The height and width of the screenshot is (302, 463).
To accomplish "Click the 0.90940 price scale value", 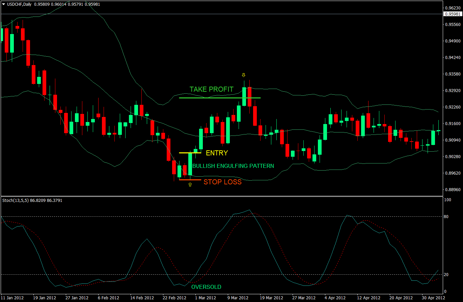I will 453,140.
